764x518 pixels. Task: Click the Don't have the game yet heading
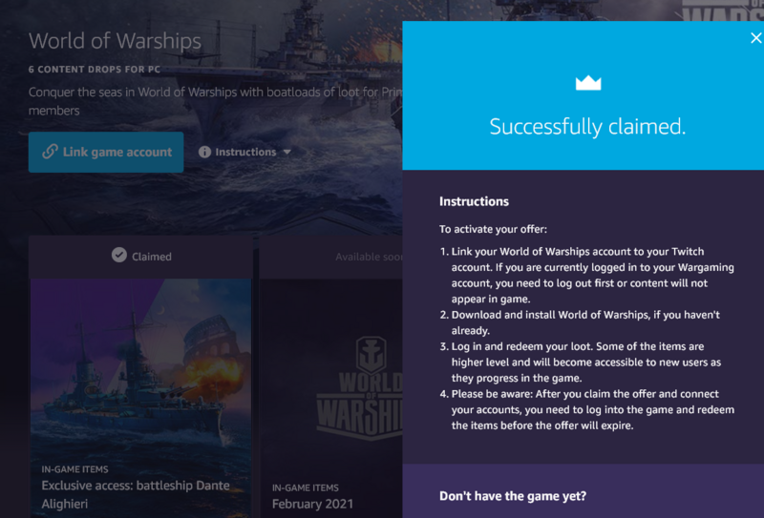pyautogui.click(x=512, y=496)
